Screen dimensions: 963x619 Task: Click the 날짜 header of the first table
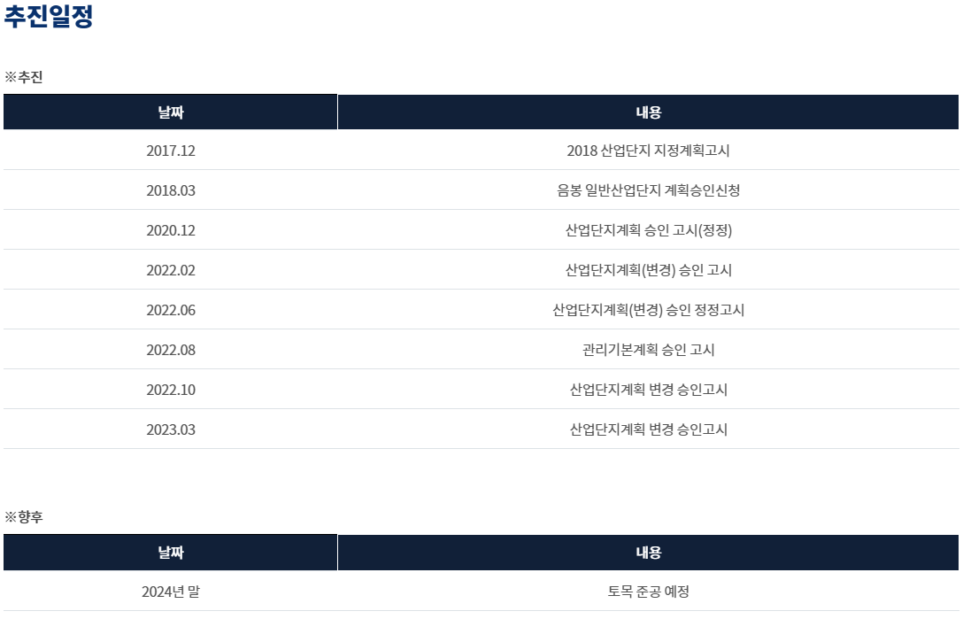coord(171,112)
